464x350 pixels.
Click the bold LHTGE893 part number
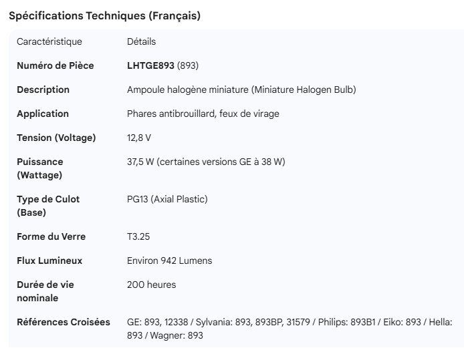[x=150, y=65]
